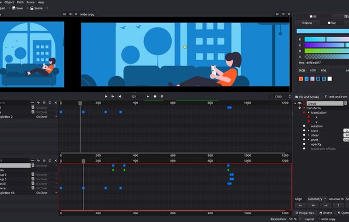Image resolution: width=349 pixels, height=222 pixels.
Task: Toggle the record dot for shear
Action: coord(304,135)
